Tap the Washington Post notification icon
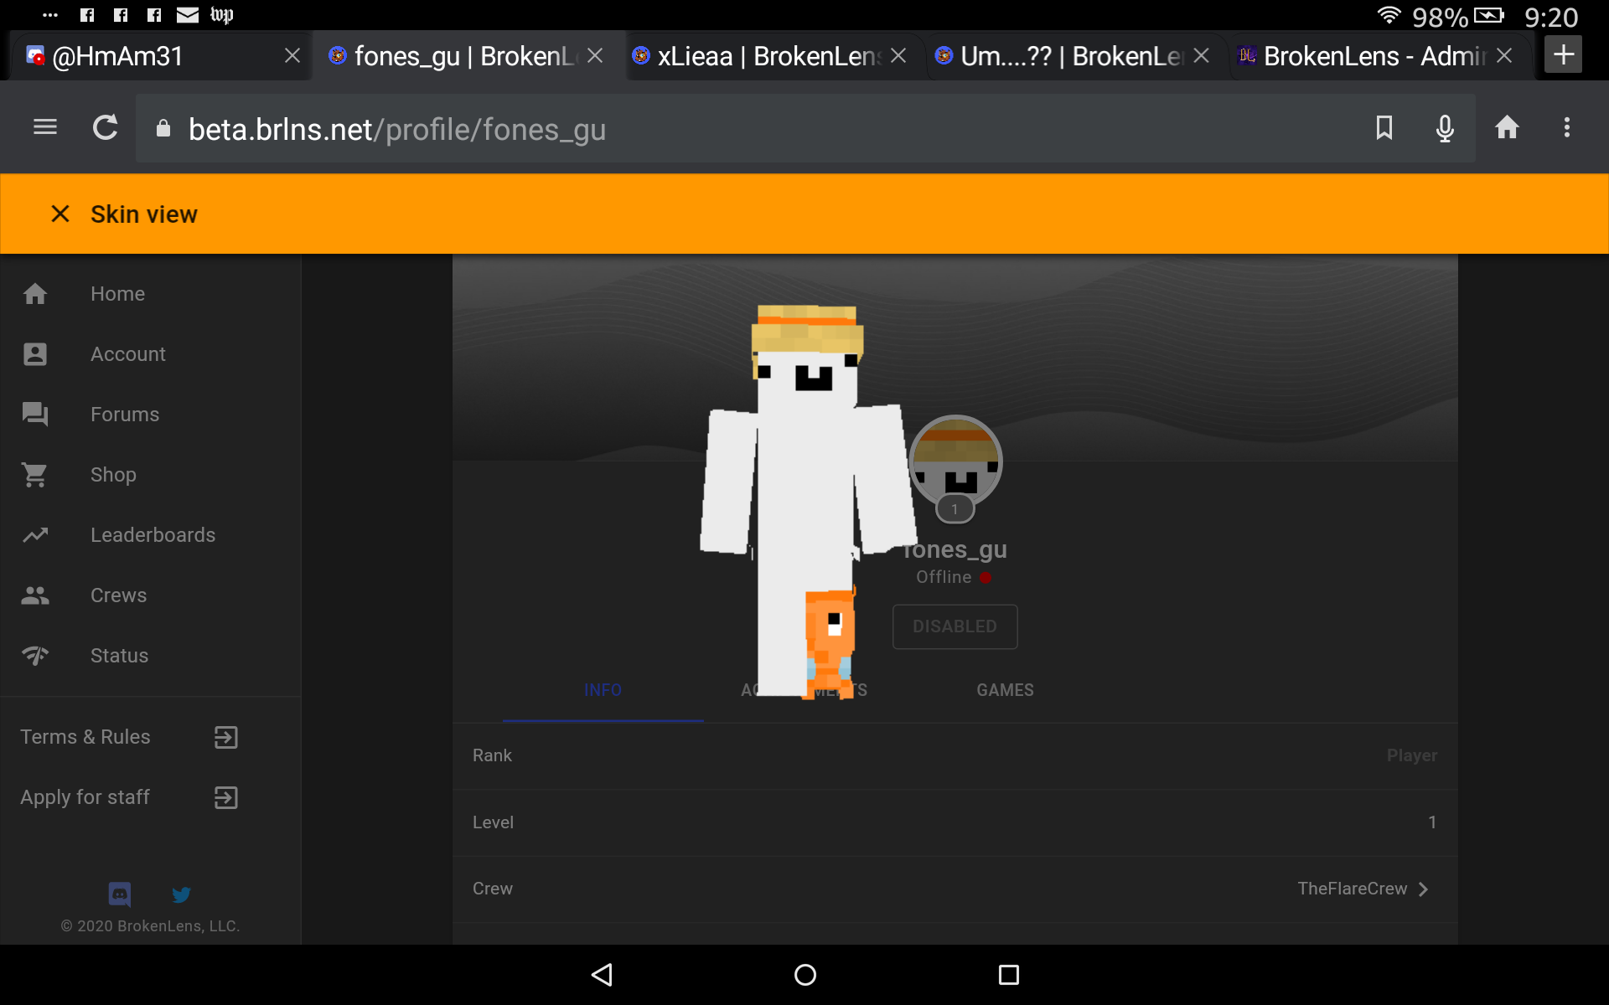The height and width of the screenshot is (1005, 1609). [222, 15]
